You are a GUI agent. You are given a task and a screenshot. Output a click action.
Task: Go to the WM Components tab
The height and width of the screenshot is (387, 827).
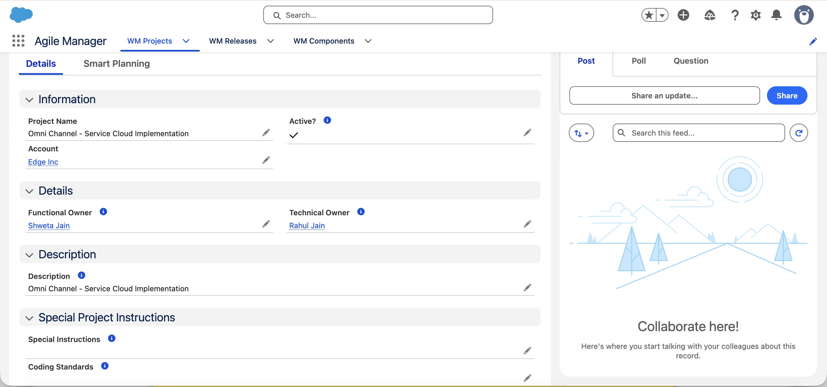(324, 41)
